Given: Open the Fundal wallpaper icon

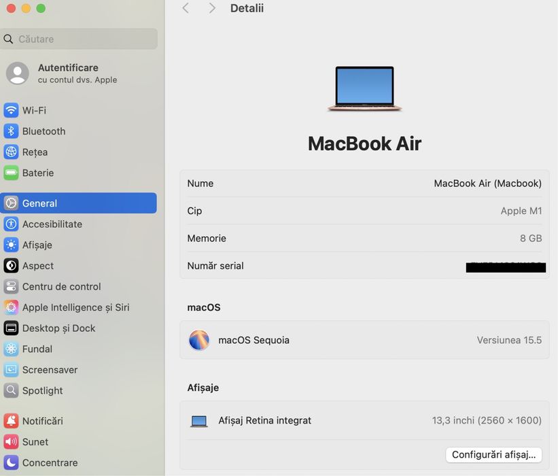Looking at the screenshot, I should (x=11, y=349).
